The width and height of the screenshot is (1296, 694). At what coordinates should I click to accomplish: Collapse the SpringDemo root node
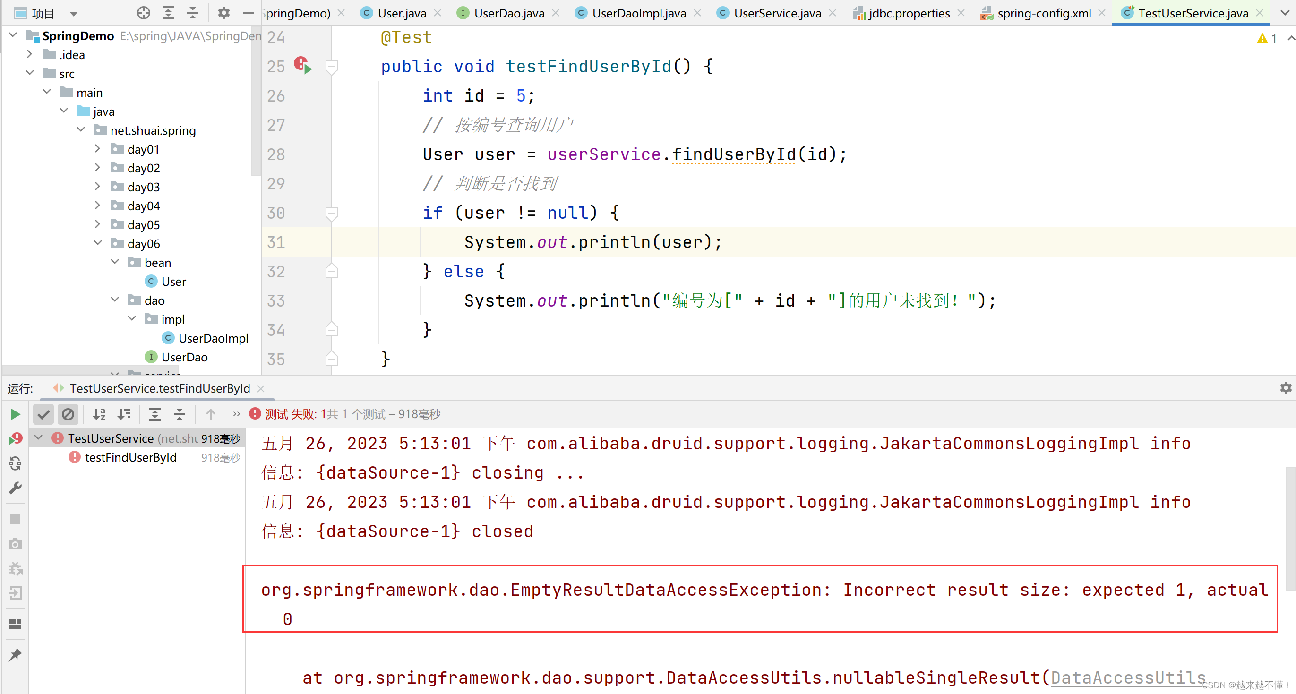[x=13, y=35]
